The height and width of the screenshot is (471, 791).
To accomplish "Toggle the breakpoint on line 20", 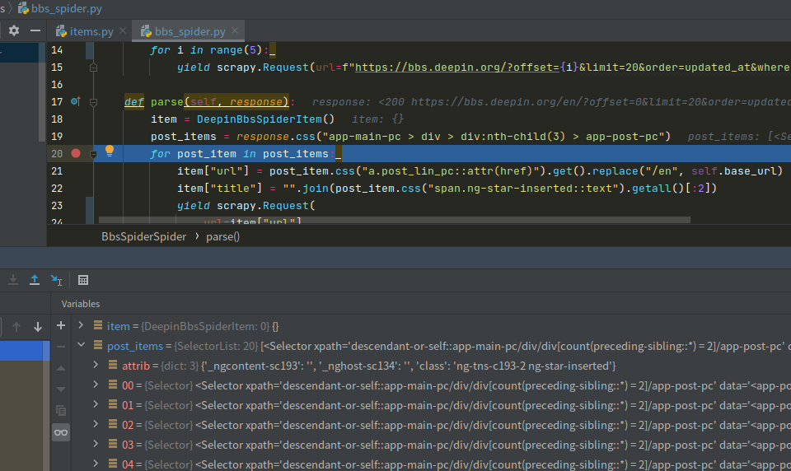I will (77, 153).
